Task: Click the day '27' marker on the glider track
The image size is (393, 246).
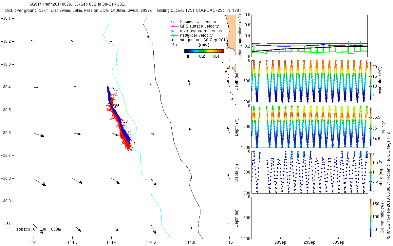Action: point(116,92)
